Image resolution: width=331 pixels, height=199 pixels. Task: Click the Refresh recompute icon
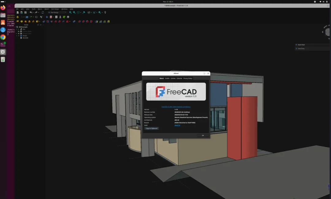[43, 13]
